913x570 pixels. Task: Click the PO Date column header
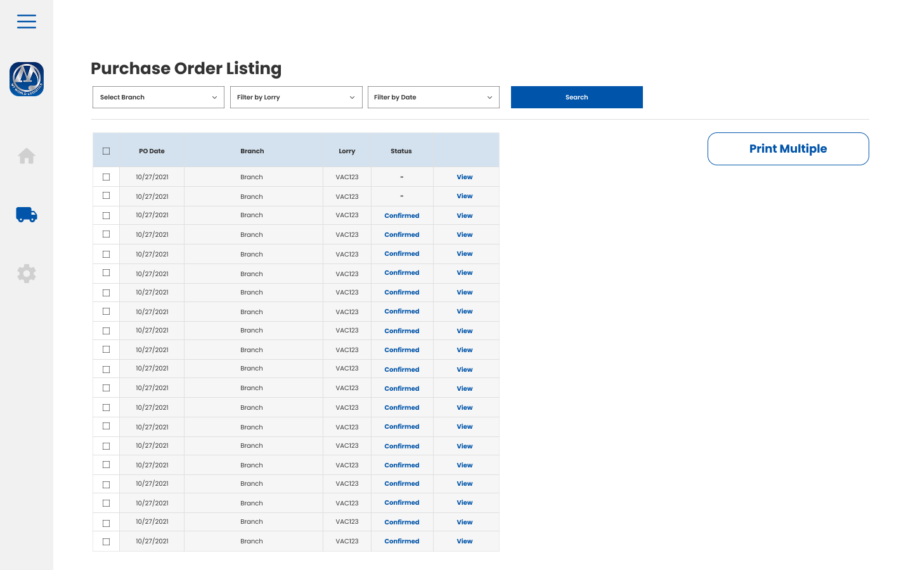point(152,151)
